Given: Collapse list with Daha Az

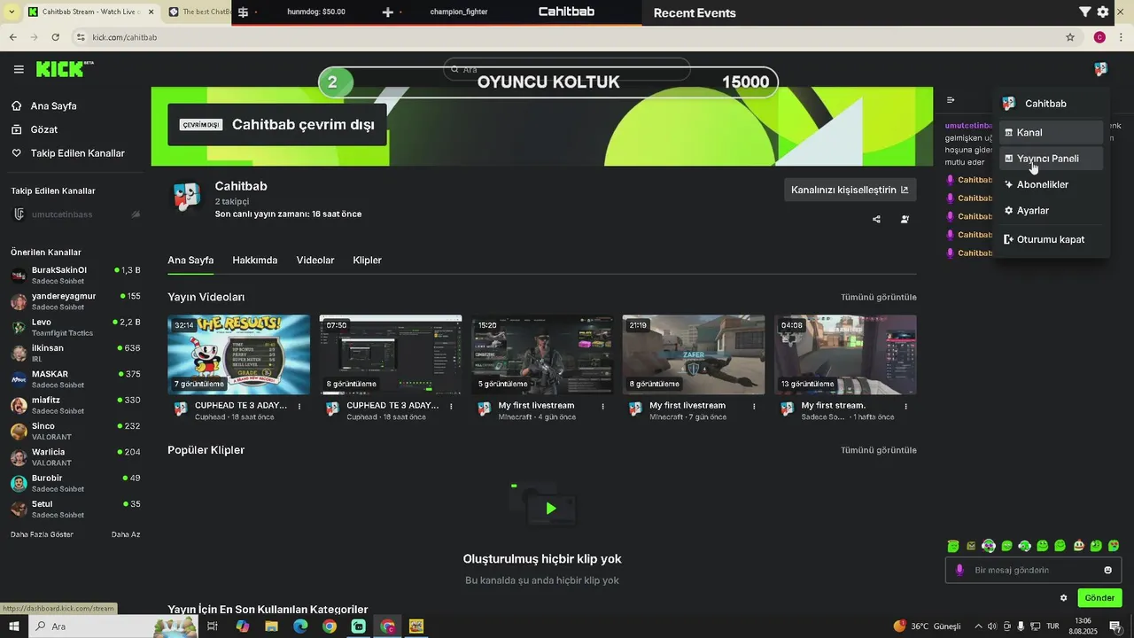Looking at the screenshot, I should [x=126, y=534].
